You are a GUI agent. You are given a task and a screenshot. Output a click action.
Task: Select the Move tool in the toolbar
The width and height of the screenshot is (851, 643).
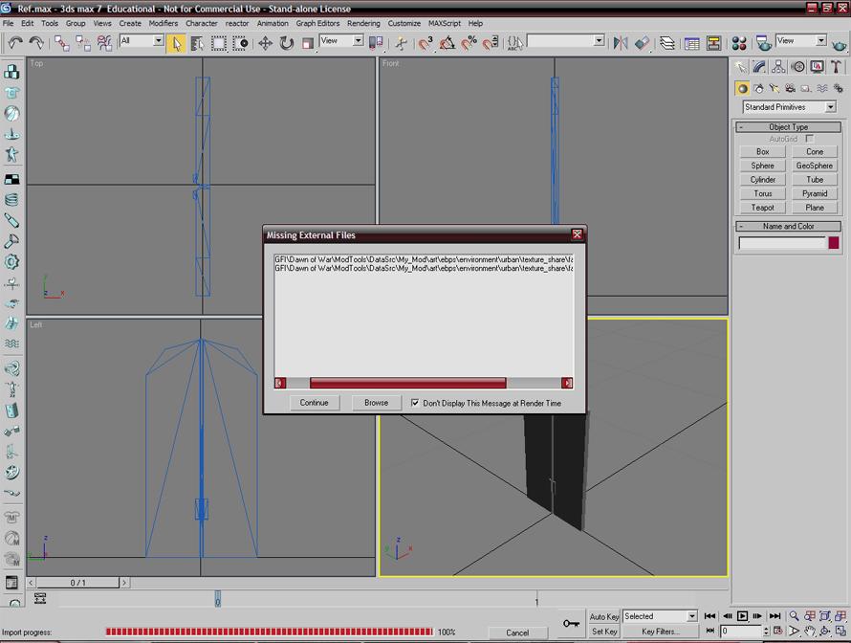(x=265, y=43)
